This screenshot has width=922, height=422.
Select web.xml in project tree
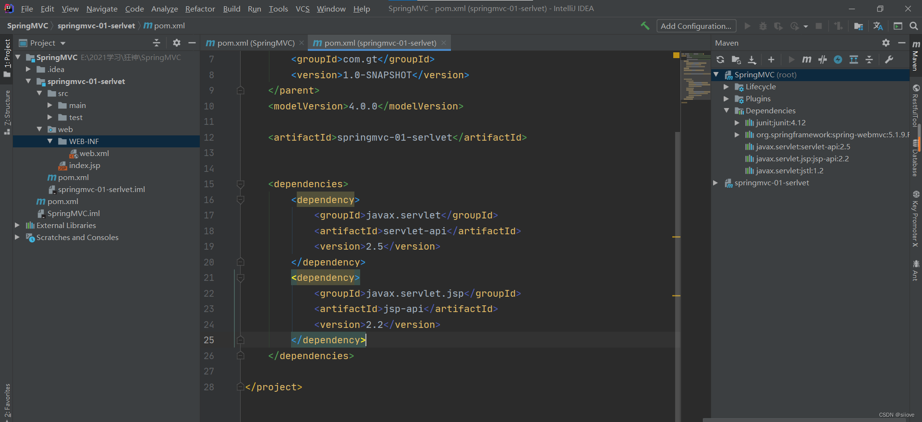coord(94,153)
